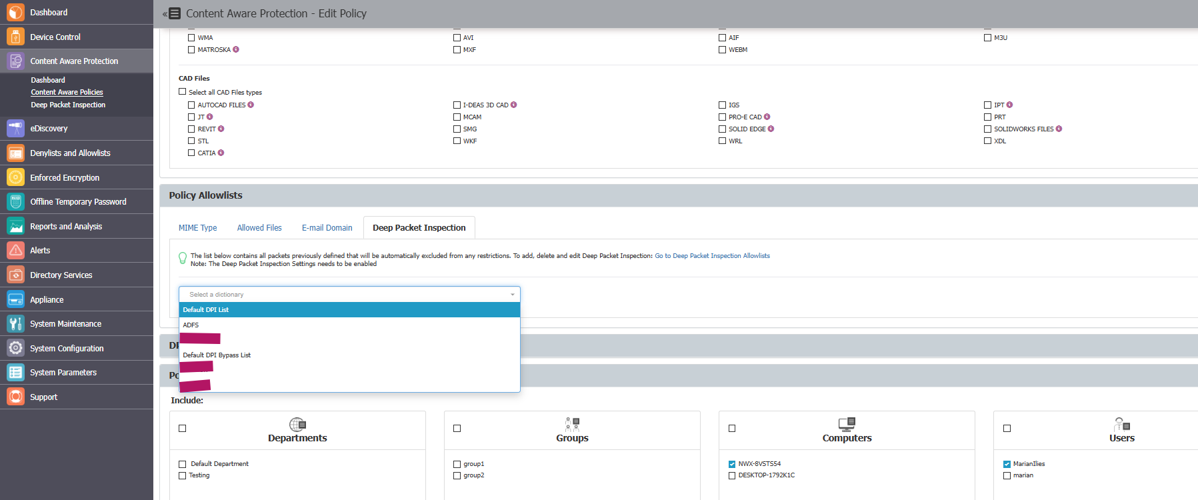Open the Alerts section label

[x=40, y=250]
